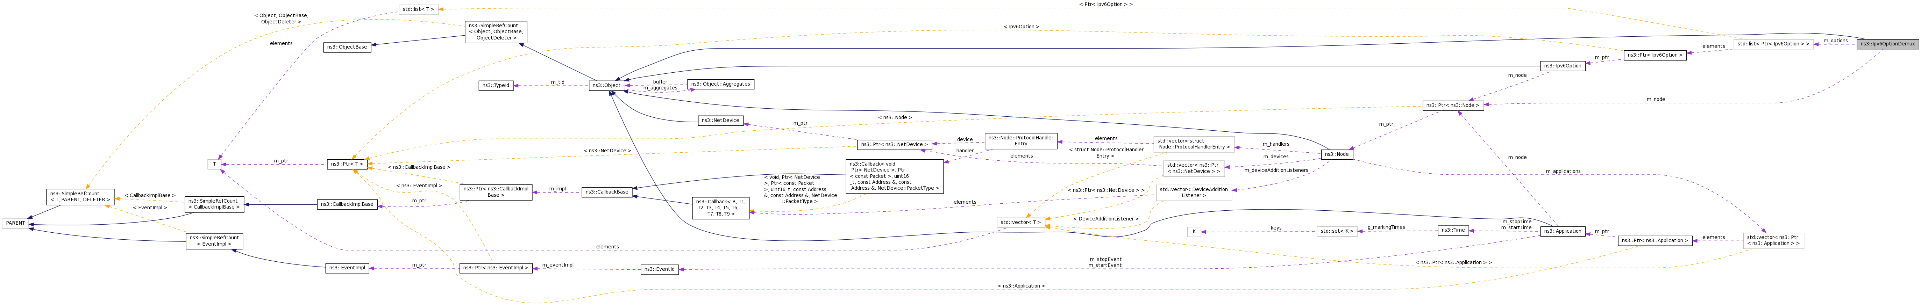Open the ns3::Ipv6OptionDemux class node

[1888, 44]
